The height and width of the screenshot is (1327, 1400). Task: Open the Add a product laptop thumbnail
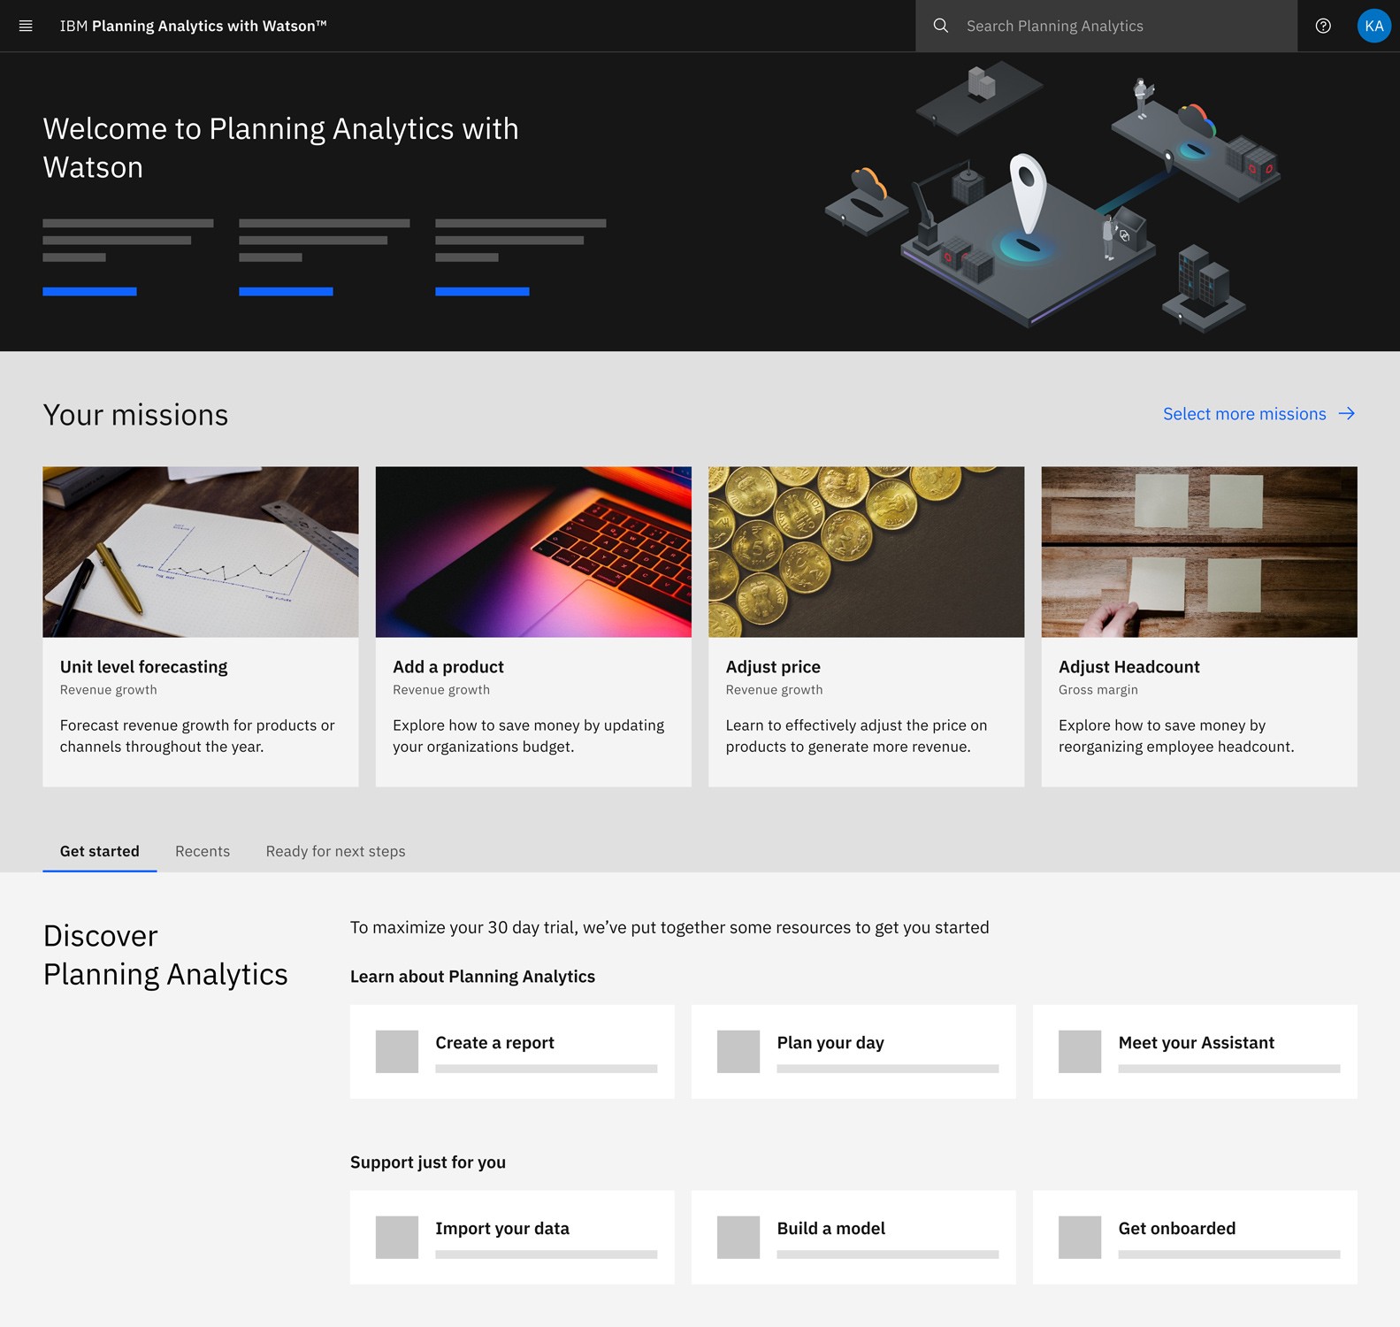(533, 552)
